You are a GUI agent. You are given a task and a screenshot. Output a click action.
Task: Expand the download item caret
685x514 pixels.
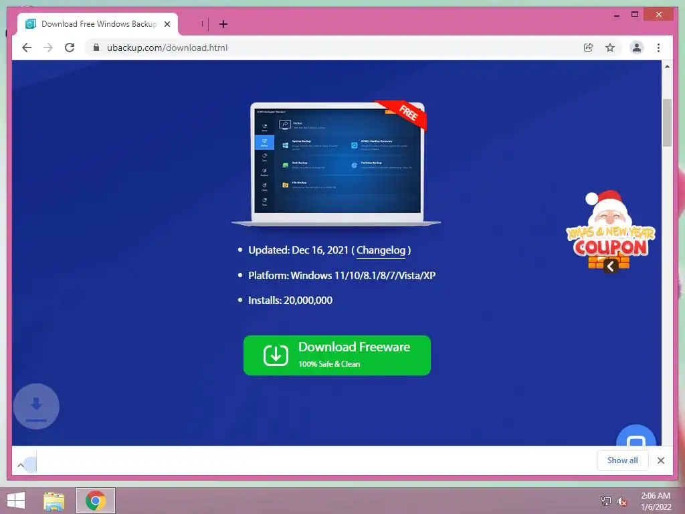21,465
